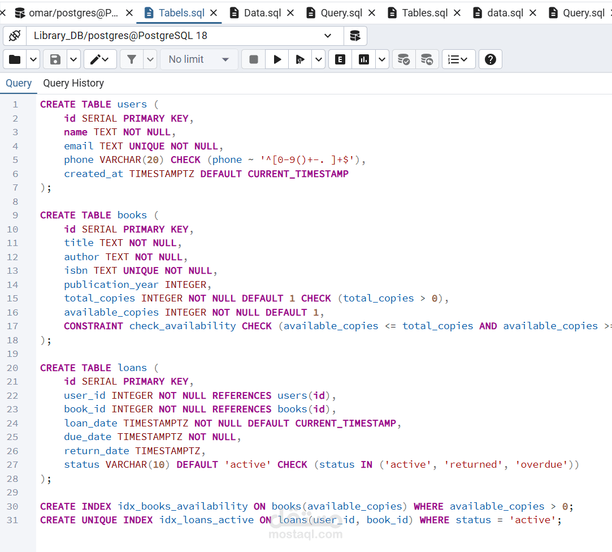This screenshot has height=552, width=612.
Task: Switch to the Query History tab
Action: (73, 83)
